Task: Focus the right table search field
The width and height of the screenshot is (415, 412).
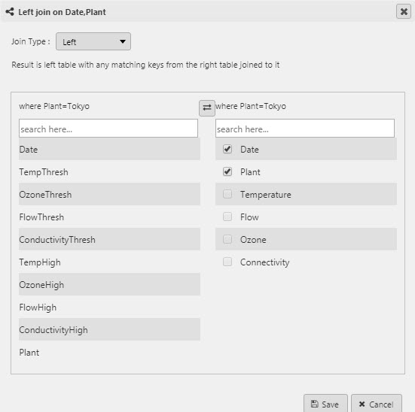Action: [305, 129]
